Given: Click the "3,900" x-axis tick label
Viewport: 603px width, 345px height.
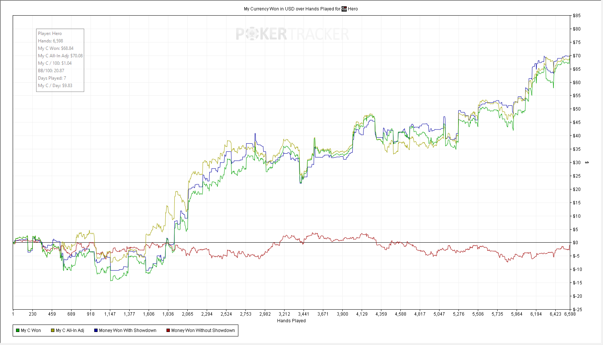Looking at the screenshot, I should pyautogui.click(x=343, y=314).
